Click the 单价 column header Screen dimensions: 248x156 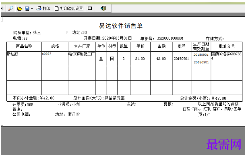[140, 46]
